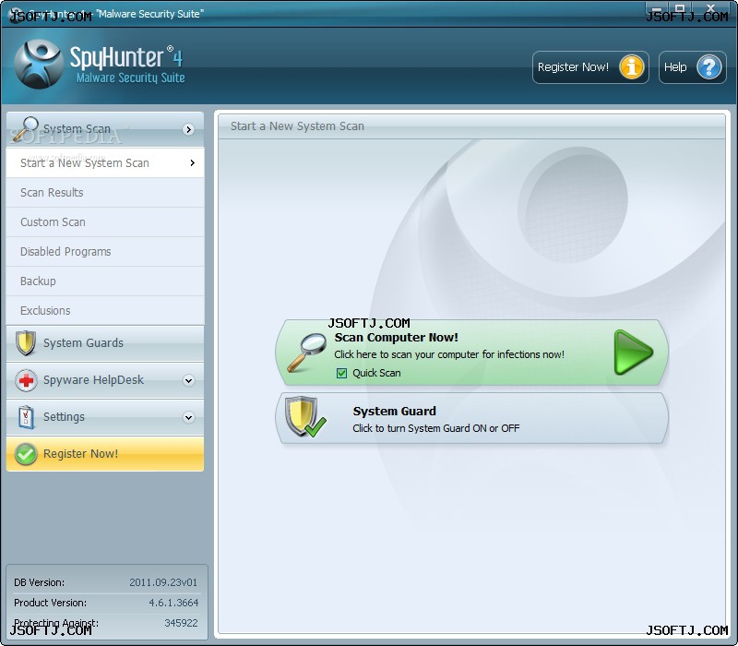Open the Settings section label

tap(64, 417)
